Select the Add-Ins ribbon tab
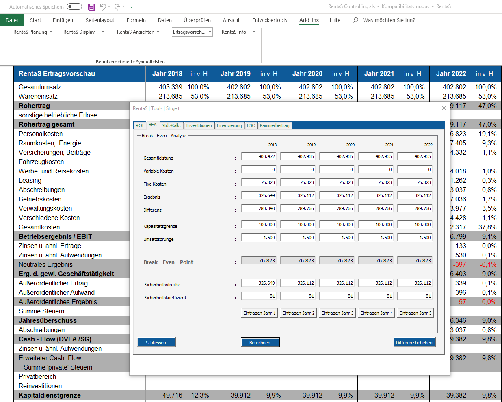Viewport: 502px width, 402px height. [x=309, y=20]
